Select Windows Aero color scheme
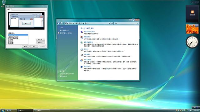This screenshot has height=112, width=200. point(18,35)
